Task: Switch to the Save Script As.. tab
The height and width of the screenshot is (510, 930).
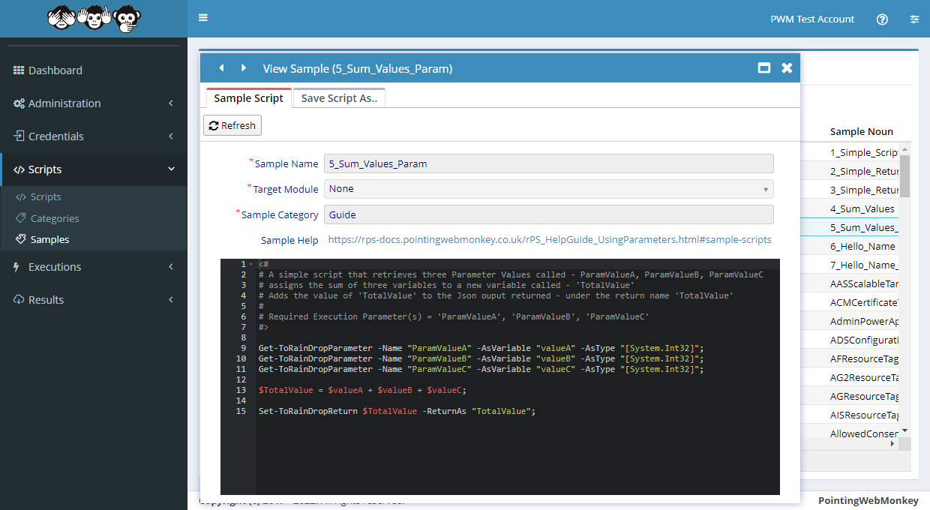Action: pyautogui.click(x=339, y=98)
